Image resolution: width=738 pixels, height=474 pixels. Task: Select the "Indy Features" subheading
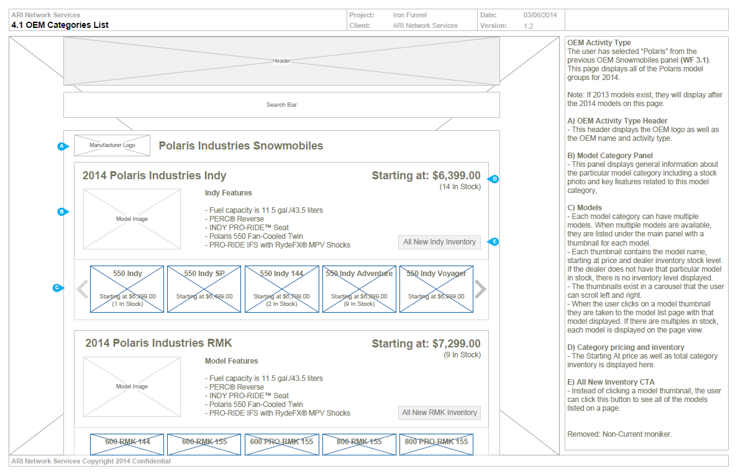[x=228, y=193]
